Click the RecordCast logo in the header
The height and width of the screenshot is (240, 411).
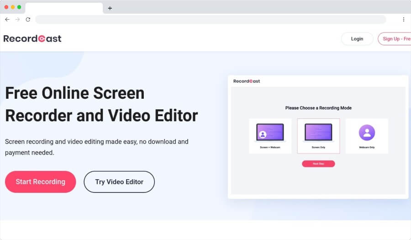click(32, 38)
